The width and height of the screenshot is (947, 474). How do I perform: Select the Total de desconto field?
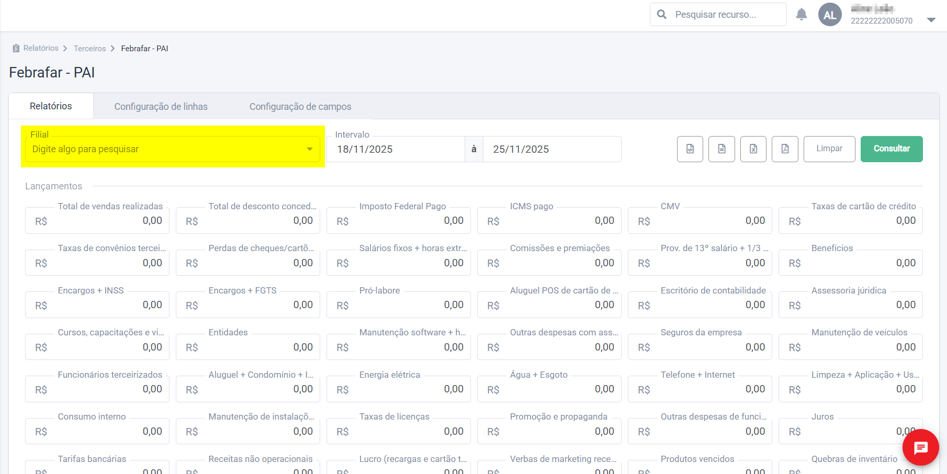point(248,221)
